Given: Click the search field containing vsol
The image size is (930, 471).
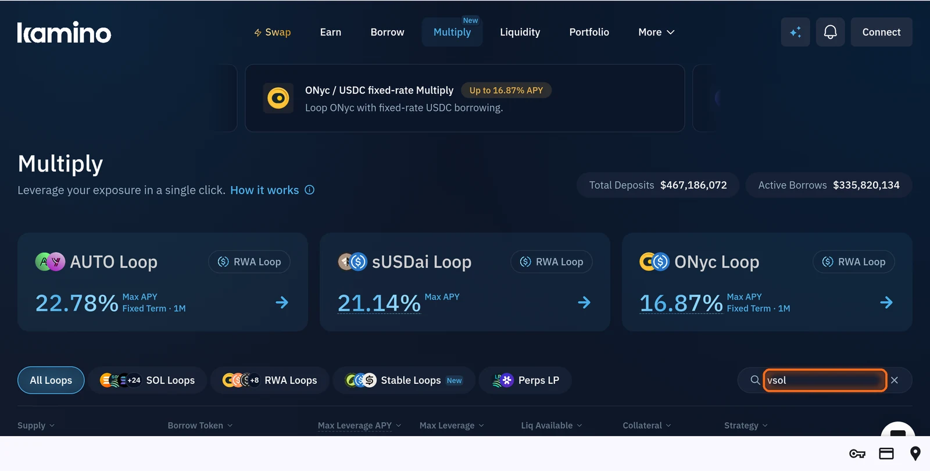Looking at the screenshot, I should 825,380.
